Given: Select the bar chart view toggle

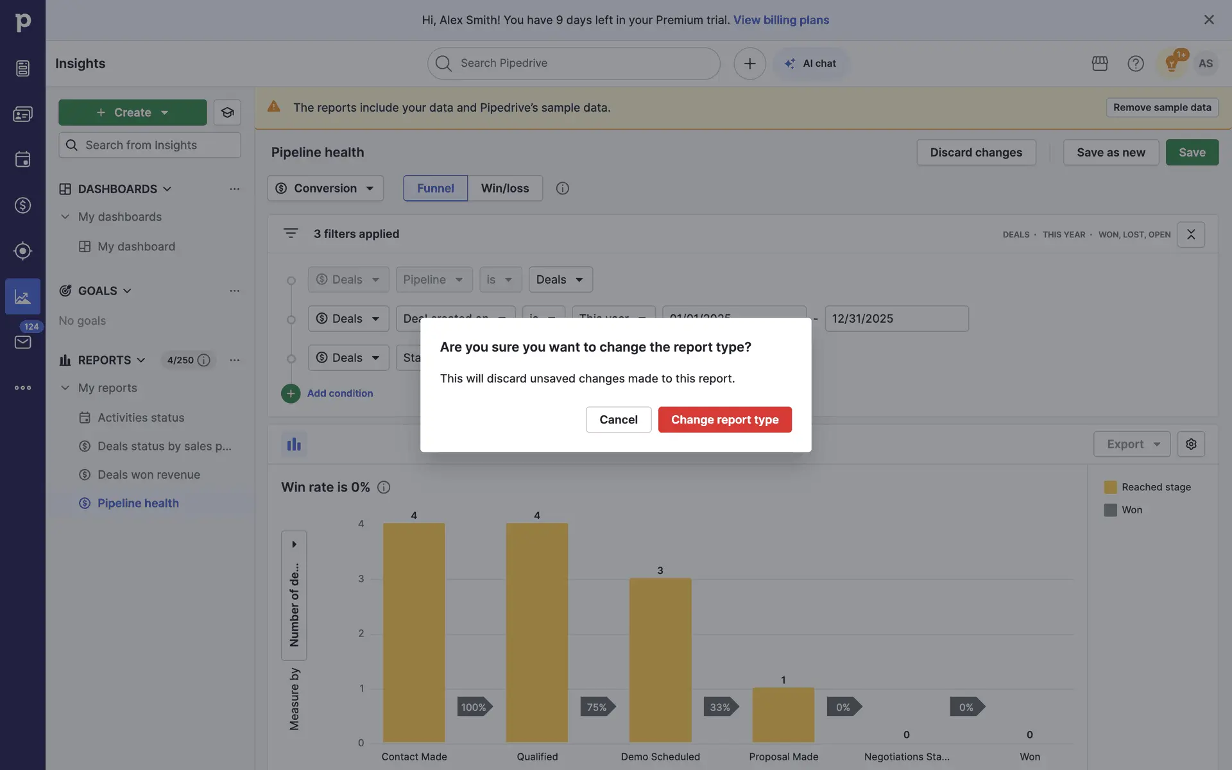Looking at the screenshot, I should click(x=294, y=444).
